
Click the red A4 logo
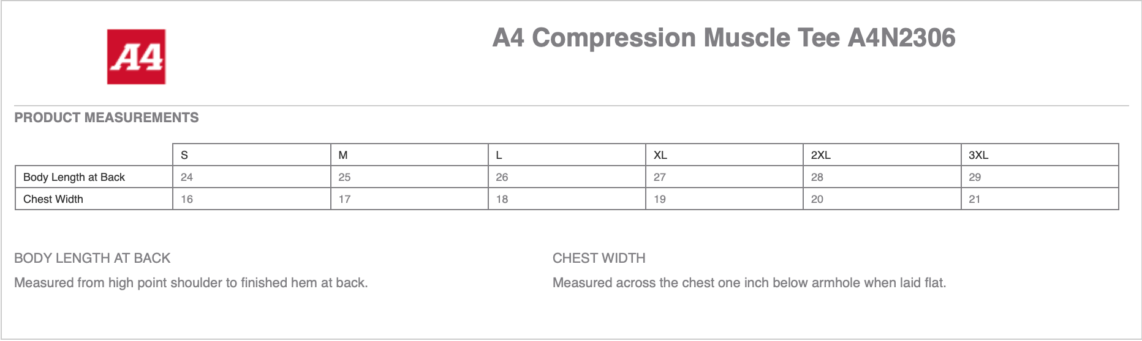click(136, 57)
